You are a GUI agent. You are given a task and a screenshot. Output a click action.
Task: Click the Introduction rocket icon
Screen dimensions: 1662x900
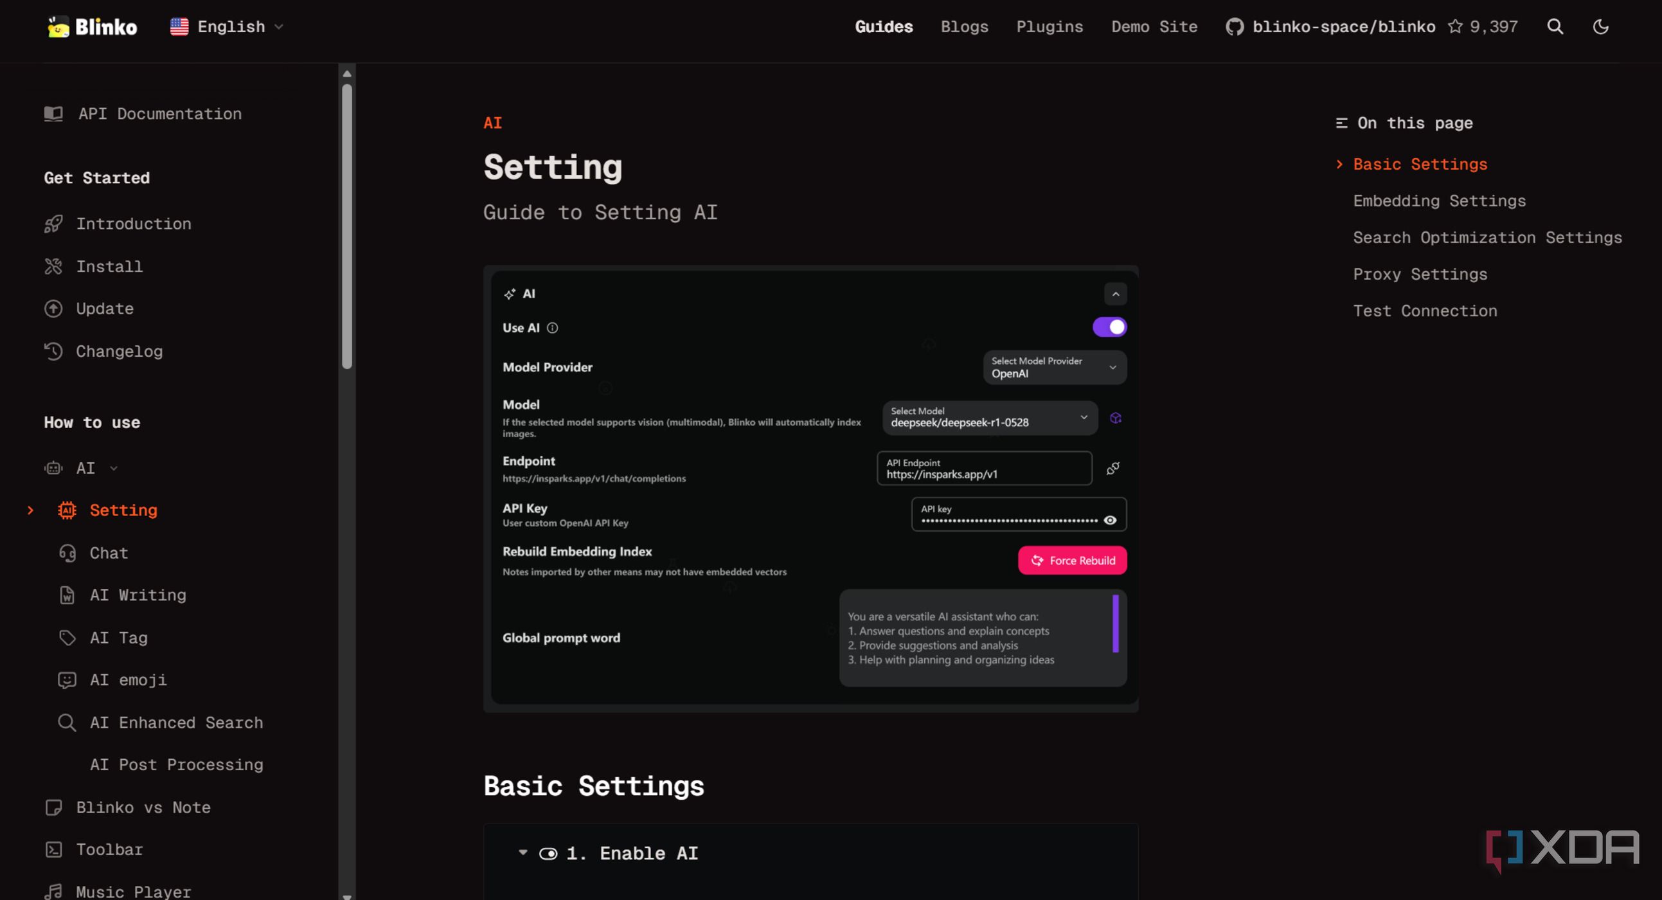pos(53,224)
